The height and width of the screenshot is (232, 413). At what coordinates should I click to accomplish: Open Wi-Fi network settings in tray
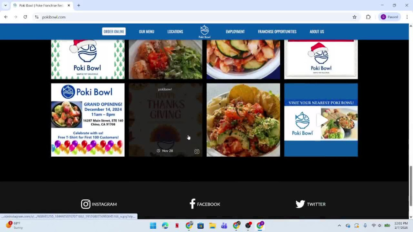point(373,225)
